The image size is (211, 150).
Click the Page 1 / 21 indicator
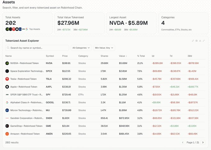click(x=193, y=143)
